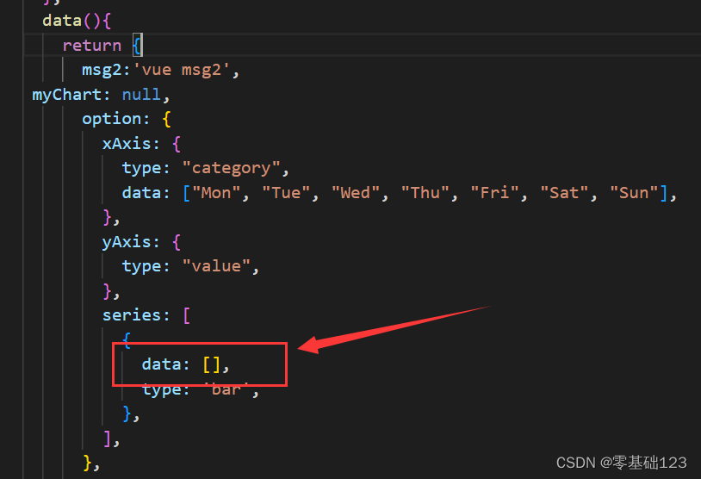701x479 pixels.
Task: Click the 'data' key inside series
Action: point(161,364)
